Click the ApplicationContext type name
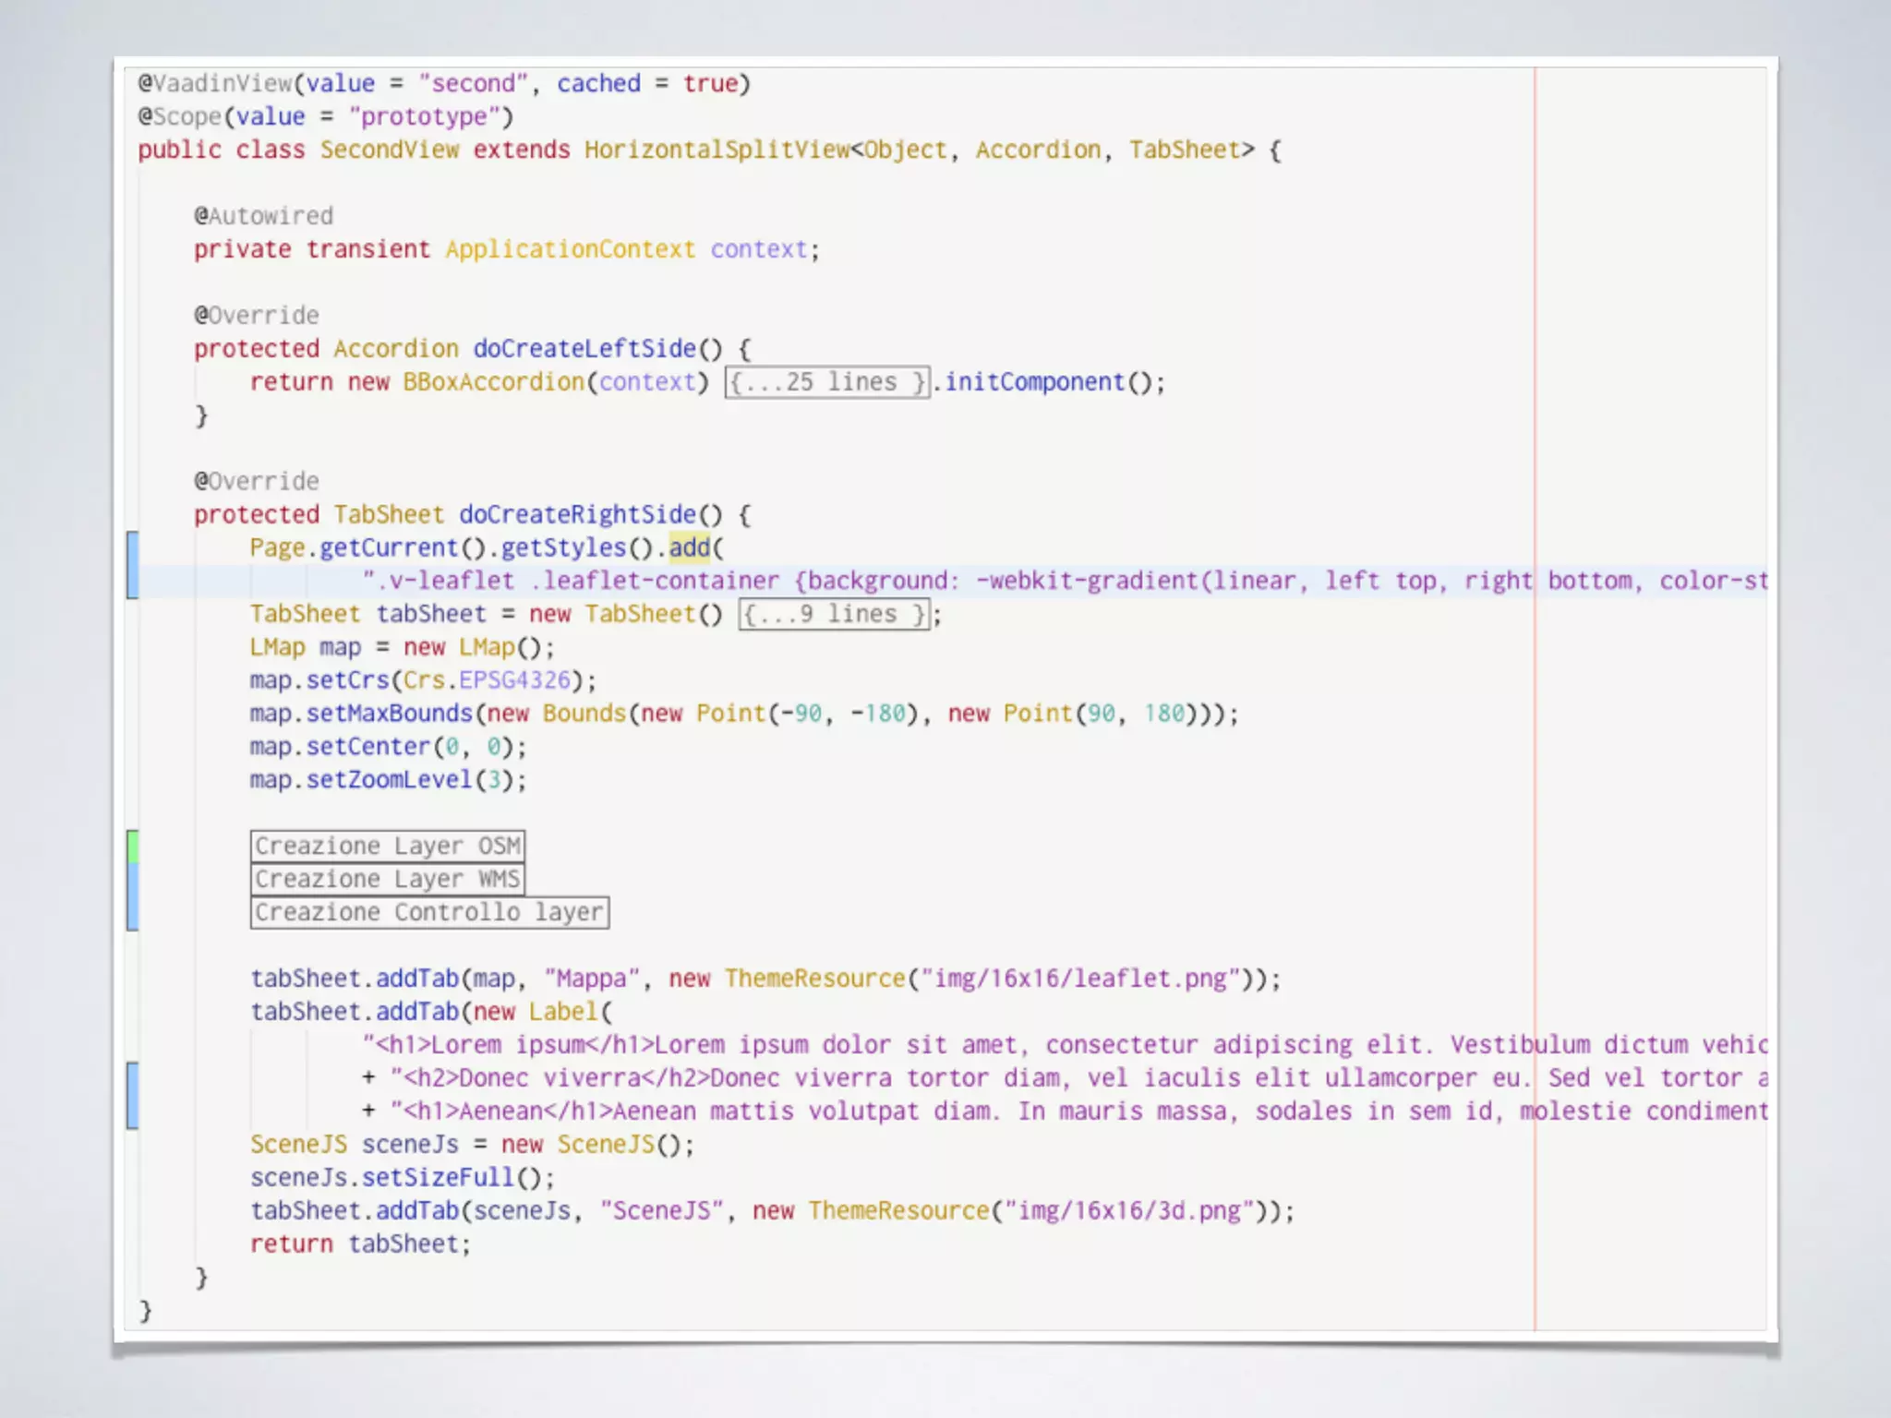Viewport: 1891px width, 1418px height. 570,249
